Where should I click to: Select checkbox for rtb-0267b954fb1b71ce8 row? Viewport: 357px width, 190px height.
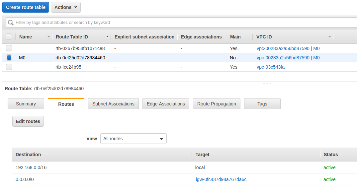click(x=9, y=48)
